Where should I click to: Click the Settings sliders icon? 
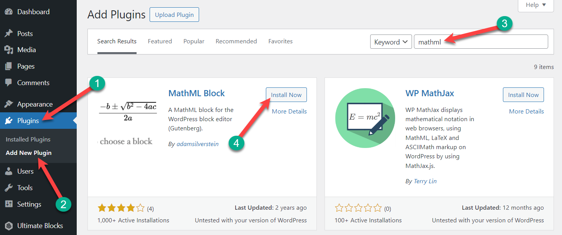coord(8,204)
